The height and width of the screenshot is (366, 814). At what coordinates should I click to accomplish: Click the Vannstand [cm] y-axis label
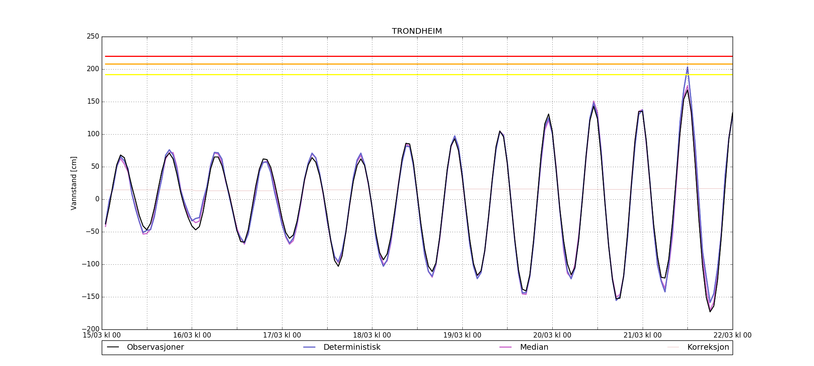coord(74,183)
